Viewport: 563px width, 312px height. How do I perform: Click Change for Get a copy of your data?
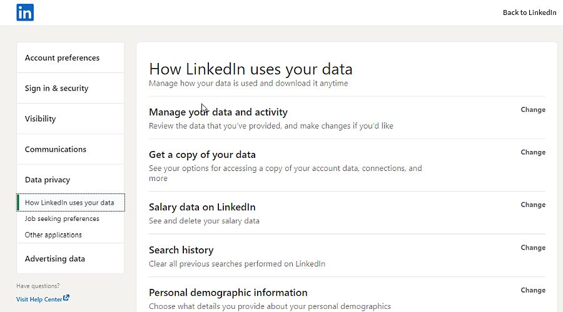(x=533, y=152)
